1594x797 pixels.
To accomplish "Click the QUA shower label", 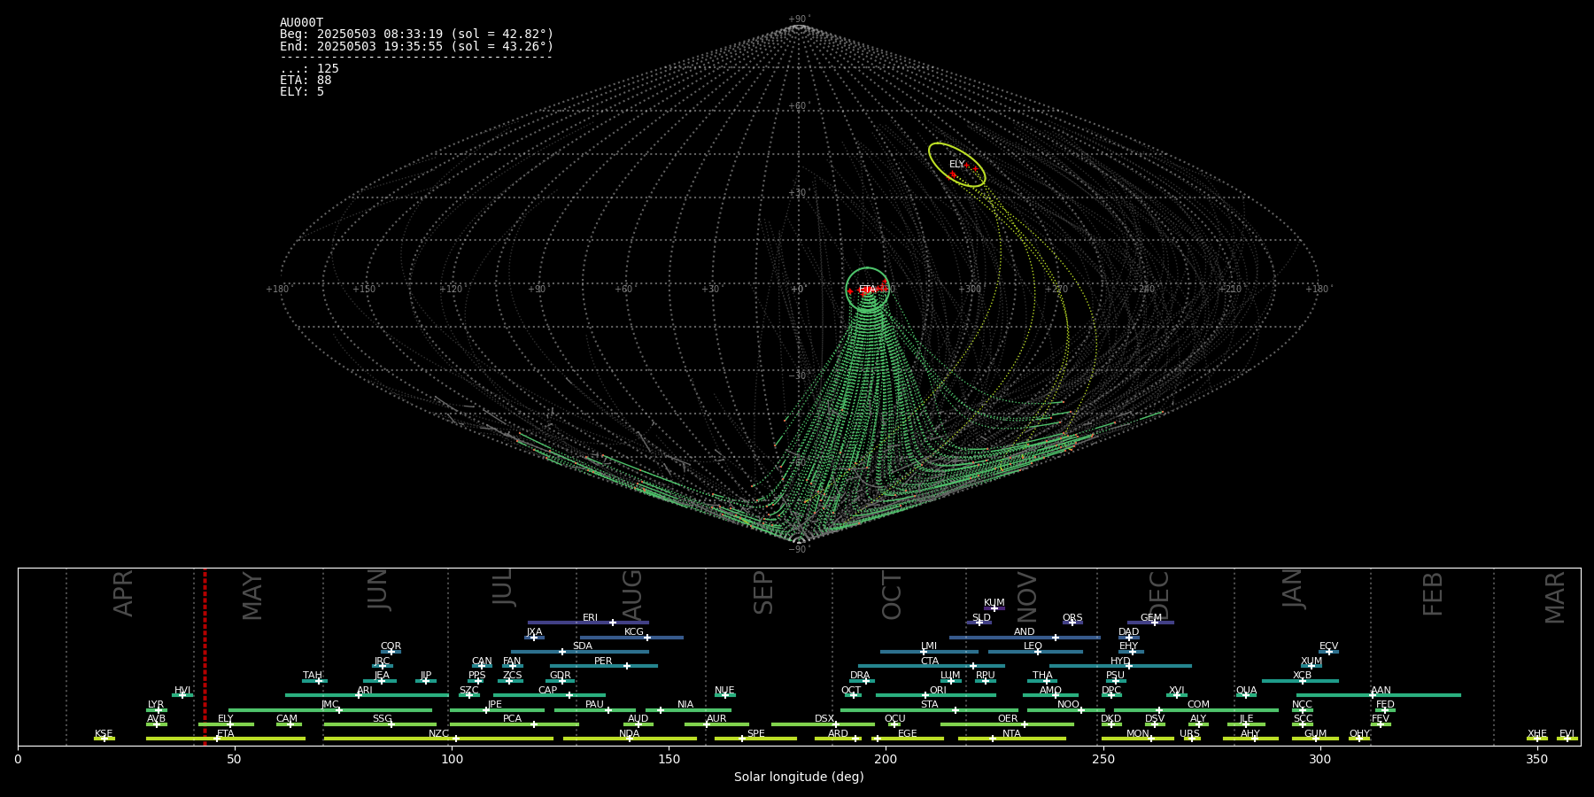I will coord(1247,691).
